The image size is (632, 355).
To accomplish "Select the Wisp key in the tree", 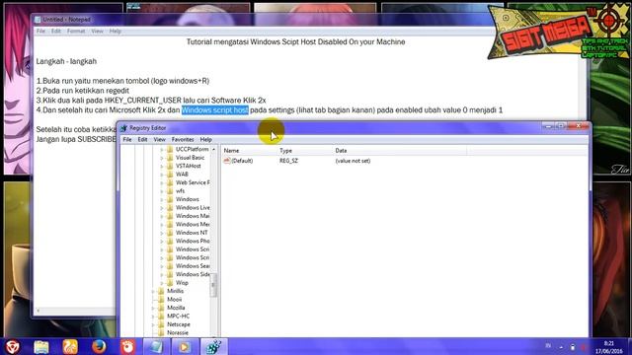I will (182, 283).
